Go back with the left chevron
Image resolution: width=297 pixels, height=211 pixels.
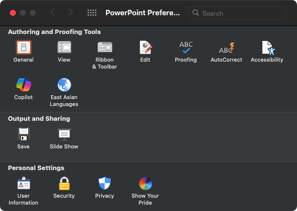[53, 13]
